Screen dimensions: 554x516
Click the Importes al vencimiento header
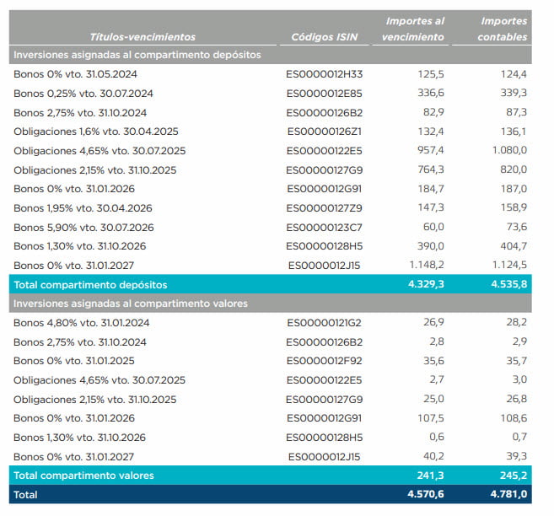tap(414, 28)
